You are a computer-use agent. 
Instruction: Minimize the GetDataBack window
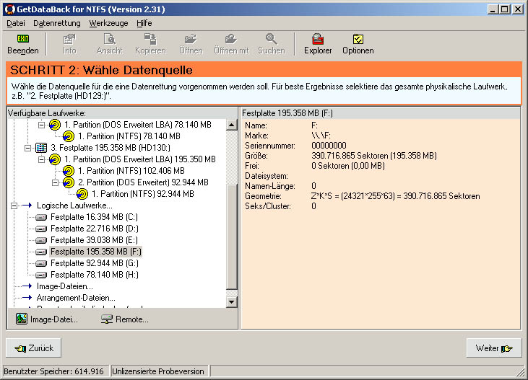(493, 9)
